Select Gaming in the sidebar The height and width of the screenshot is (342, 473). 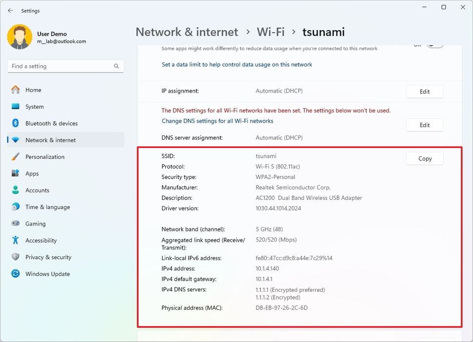35,224
